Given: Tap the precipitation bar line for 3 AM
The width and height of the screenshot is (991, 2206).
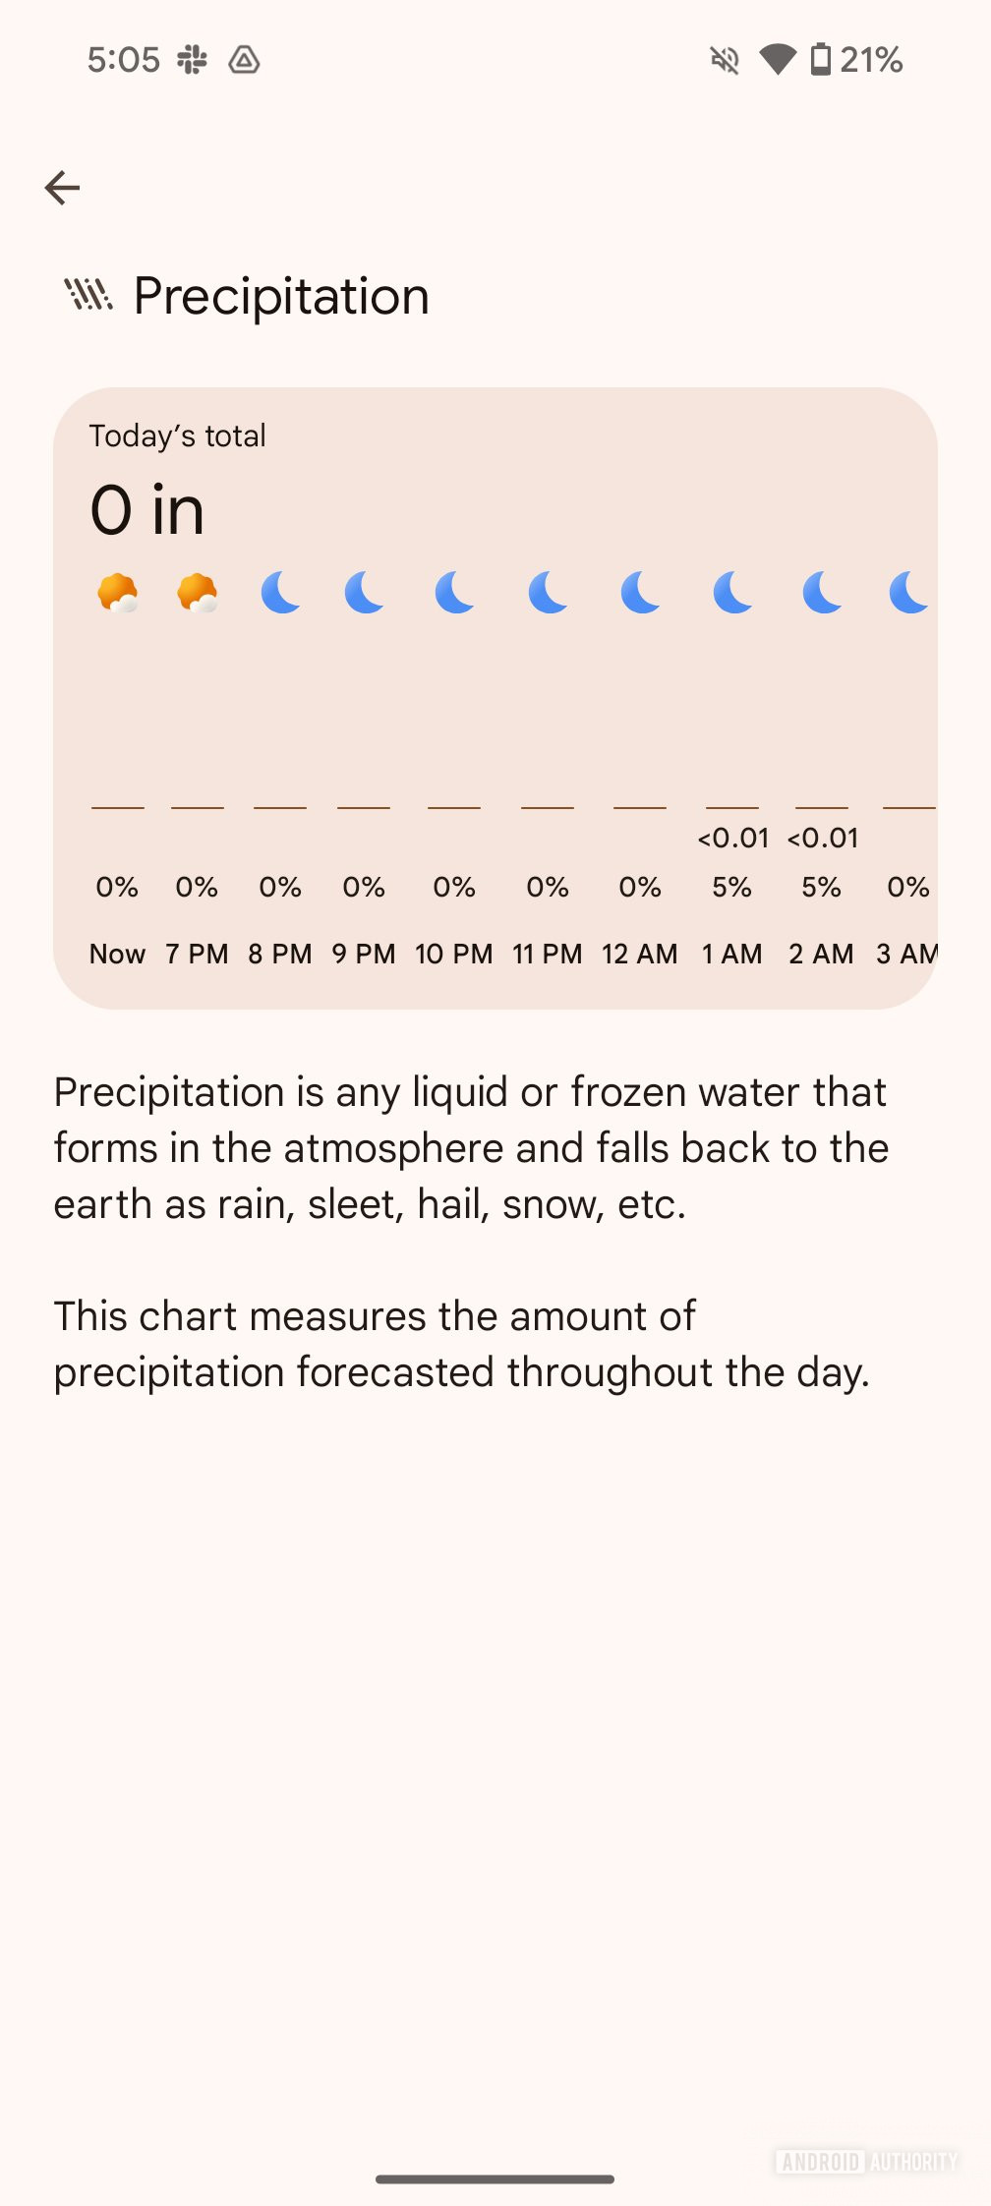Looking at the screenshot, I should tap(909, 807).
